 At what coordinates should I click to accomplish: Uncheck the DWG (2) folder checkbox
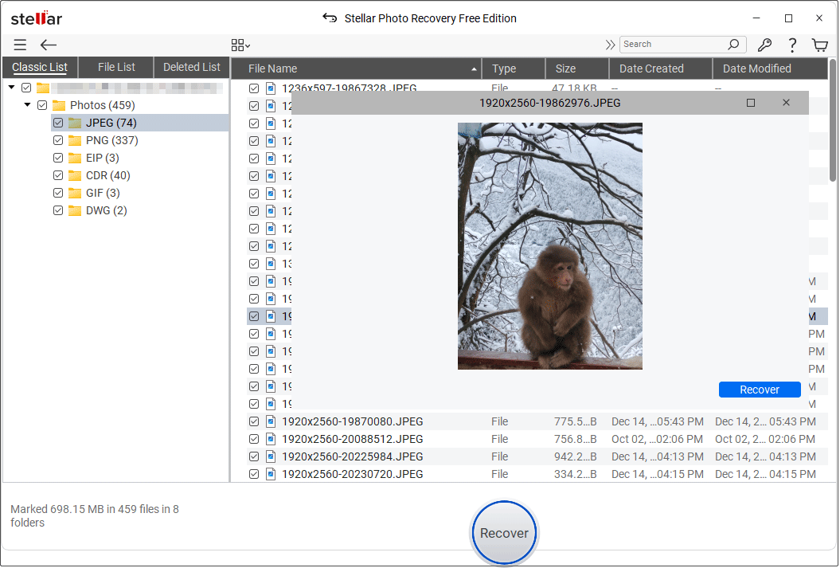click(x=58, y=210)
